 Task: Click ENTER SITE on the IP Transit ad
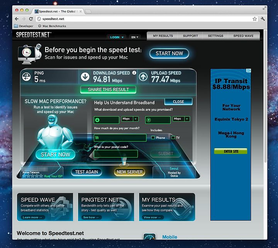[231, 151]
